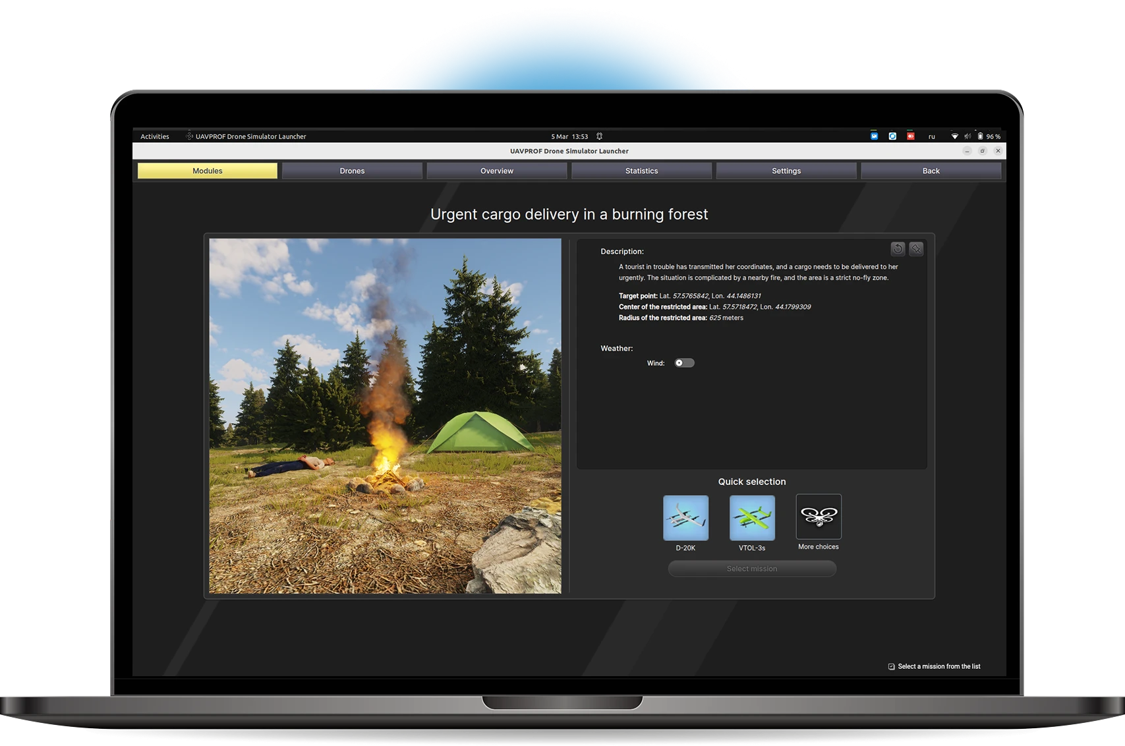Click the red AnyDesk tray icon
The height and width of the screenshot is (746, 1125).
[911, 136]
